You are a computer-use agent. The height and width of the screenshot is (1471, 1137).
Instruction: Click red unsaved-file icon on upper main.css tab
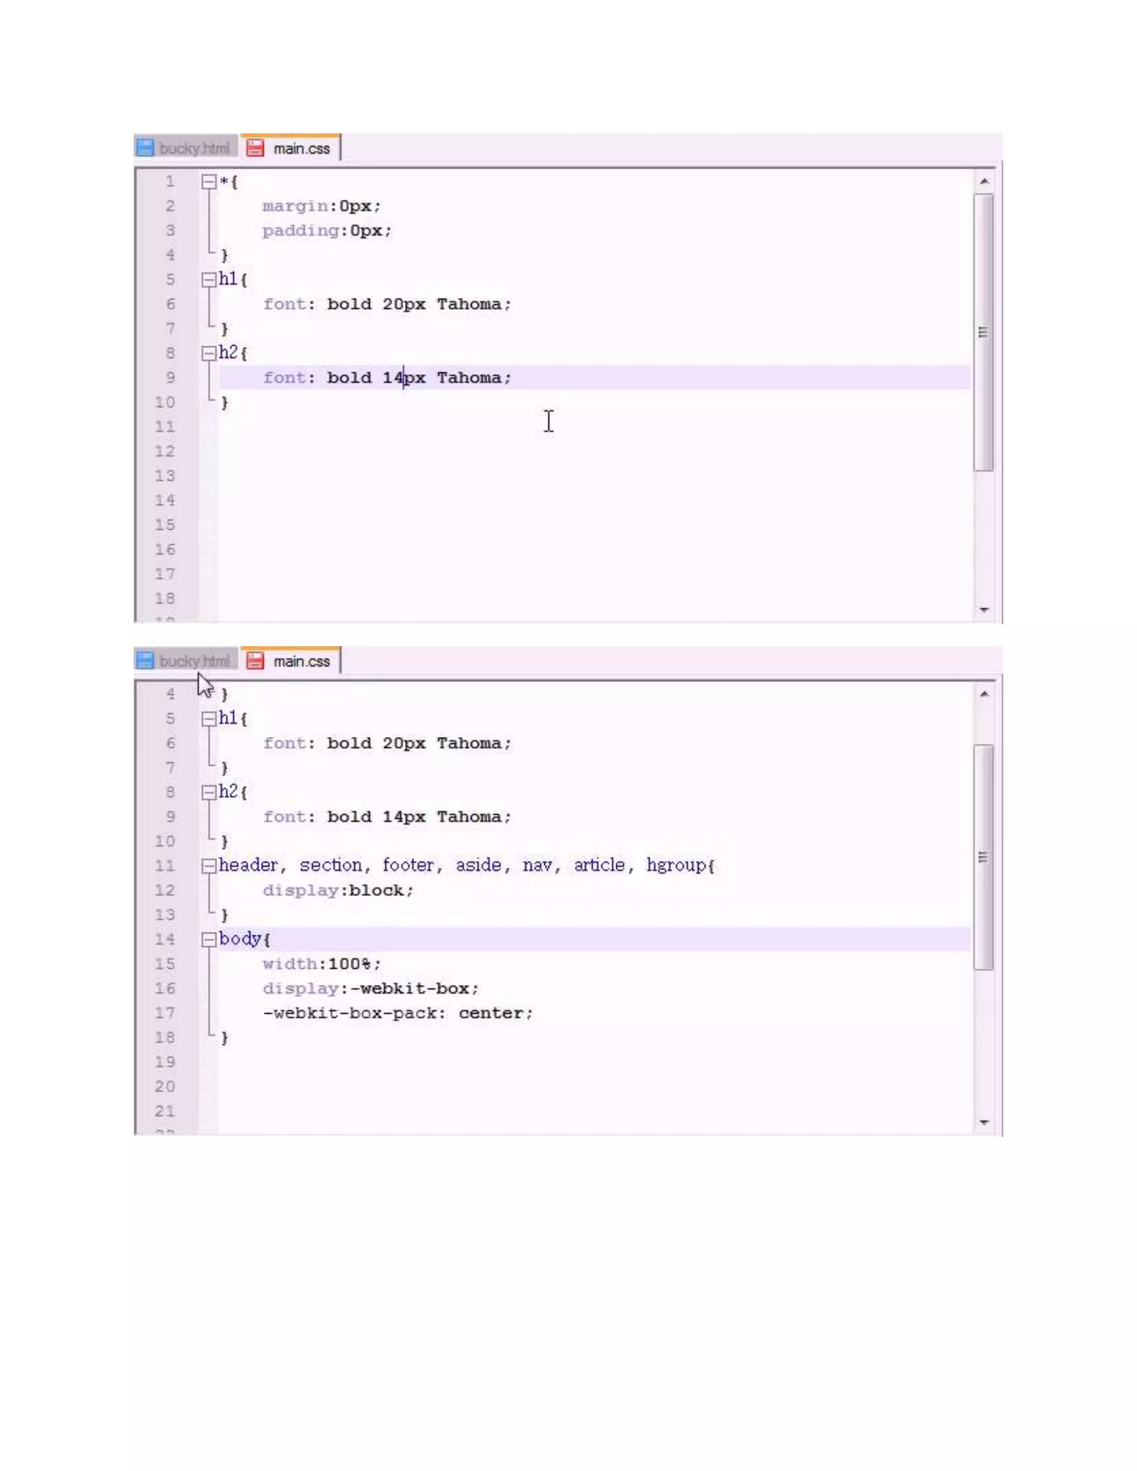click(255, 148)
